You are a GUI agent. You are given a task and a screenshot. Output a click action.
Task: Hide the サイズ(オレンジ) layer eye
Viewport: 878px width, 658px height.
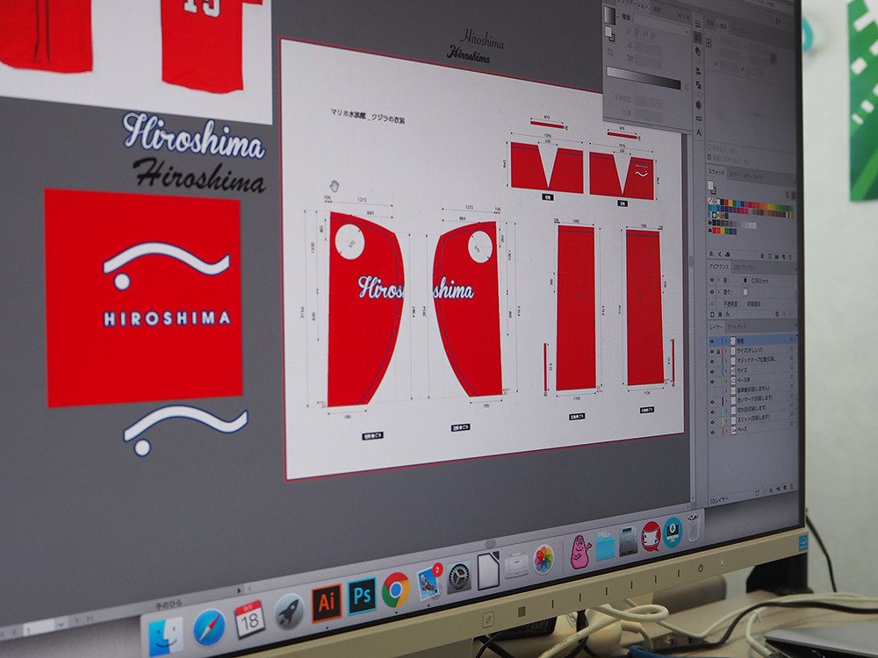point(712,352)
